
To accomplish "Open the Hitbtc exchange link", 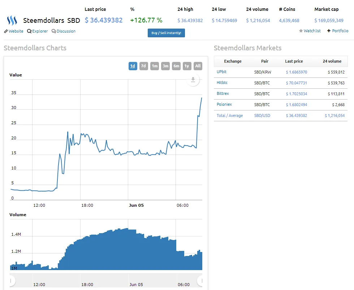I will tap(222, 83).
